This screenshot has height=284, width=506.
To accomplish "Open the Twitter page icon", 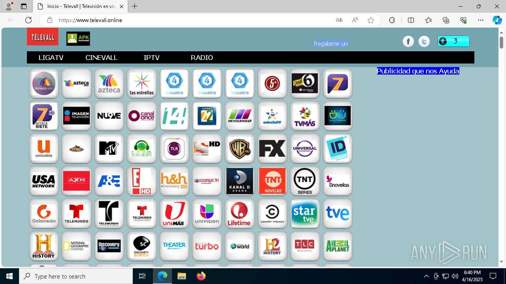I will (424, 41).
